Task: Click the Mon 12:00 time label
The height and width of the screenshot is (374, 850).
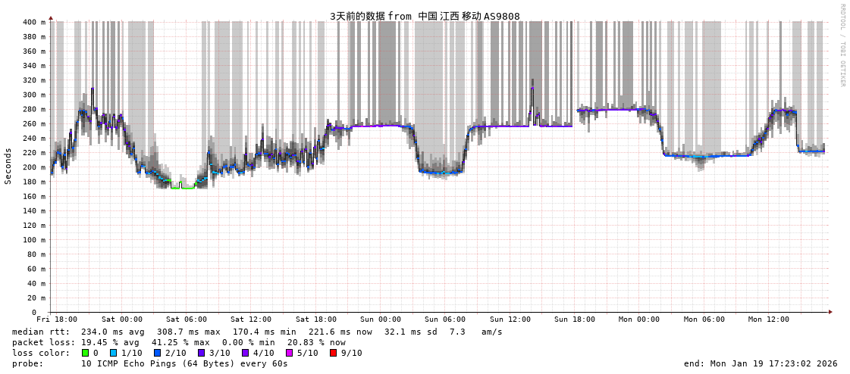Action: pos(768,319)
